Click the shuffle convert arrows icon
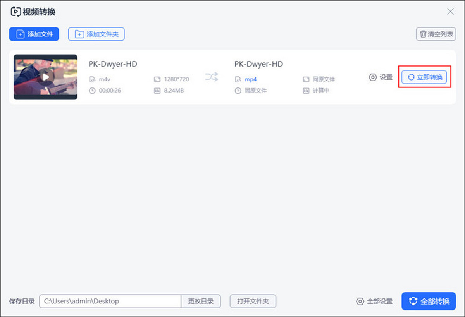The width and height of the screenshot is (465, 317). (x=212, y=77)
